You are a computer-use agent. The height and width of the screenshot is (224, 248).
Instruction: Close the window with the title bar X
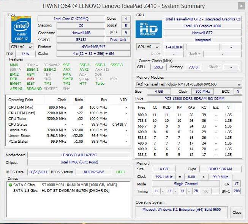(x=241, y=6)
